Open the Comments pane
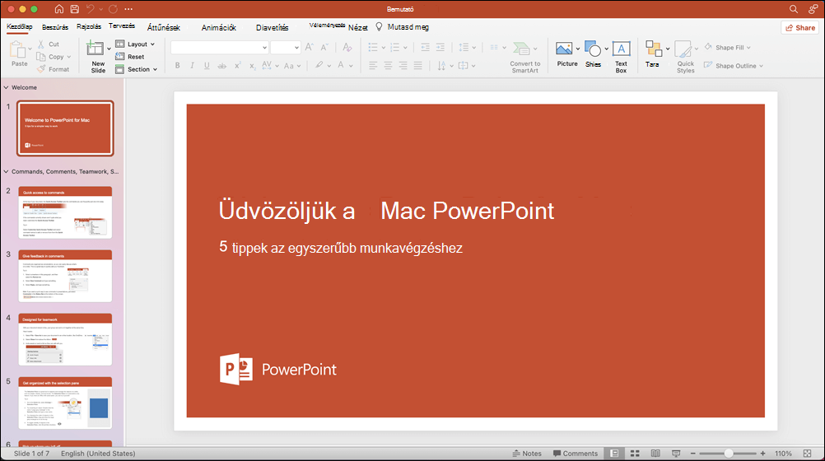 (x=575, y=453)
